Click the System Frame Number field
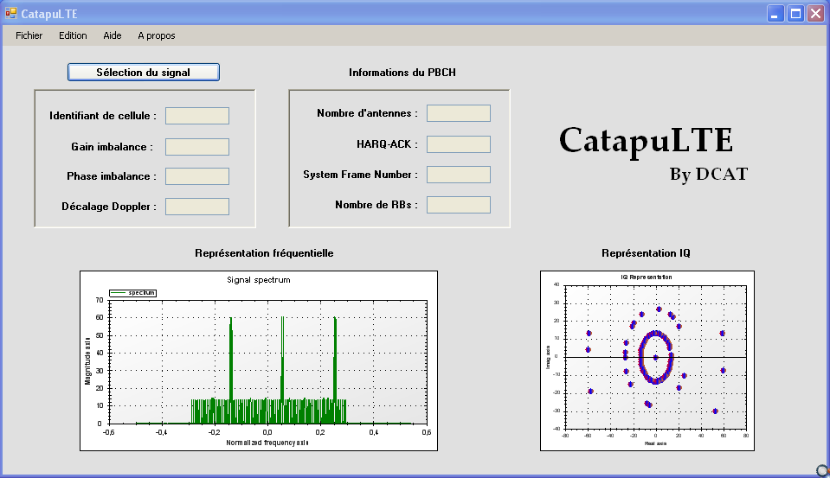 (x=459, y=175)
